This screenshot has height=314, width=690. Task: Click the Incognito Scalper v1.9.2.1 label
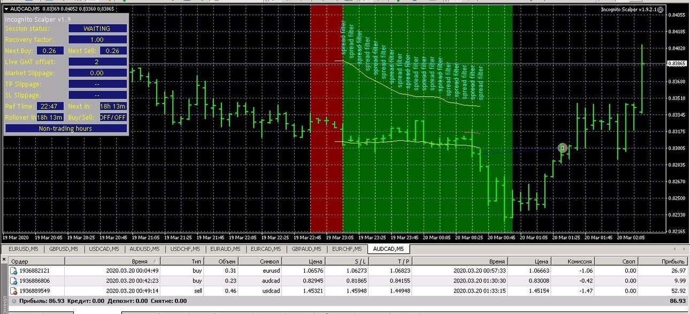pyautogui.click(x=628, y=10)
